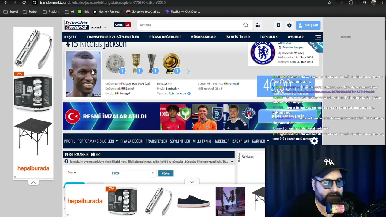This screenshot has height=217, width=386.
Task: Open the BAŞARILAR tab
Action: (x=241, y=141)
